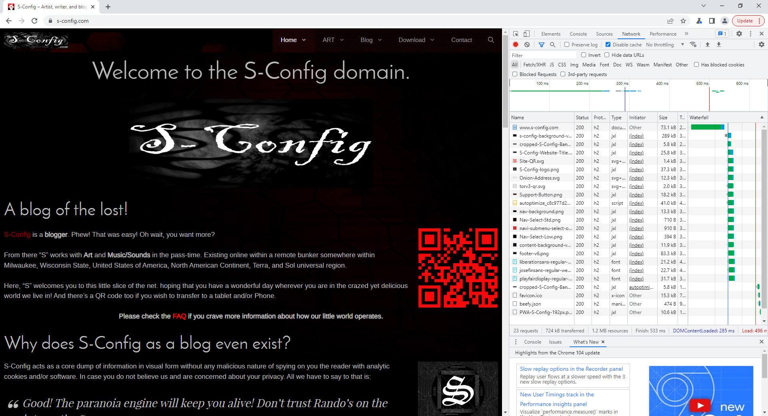The image size is (768, 416).
Task: Activate the inspect element picker icon
Action: coord(516,34)
